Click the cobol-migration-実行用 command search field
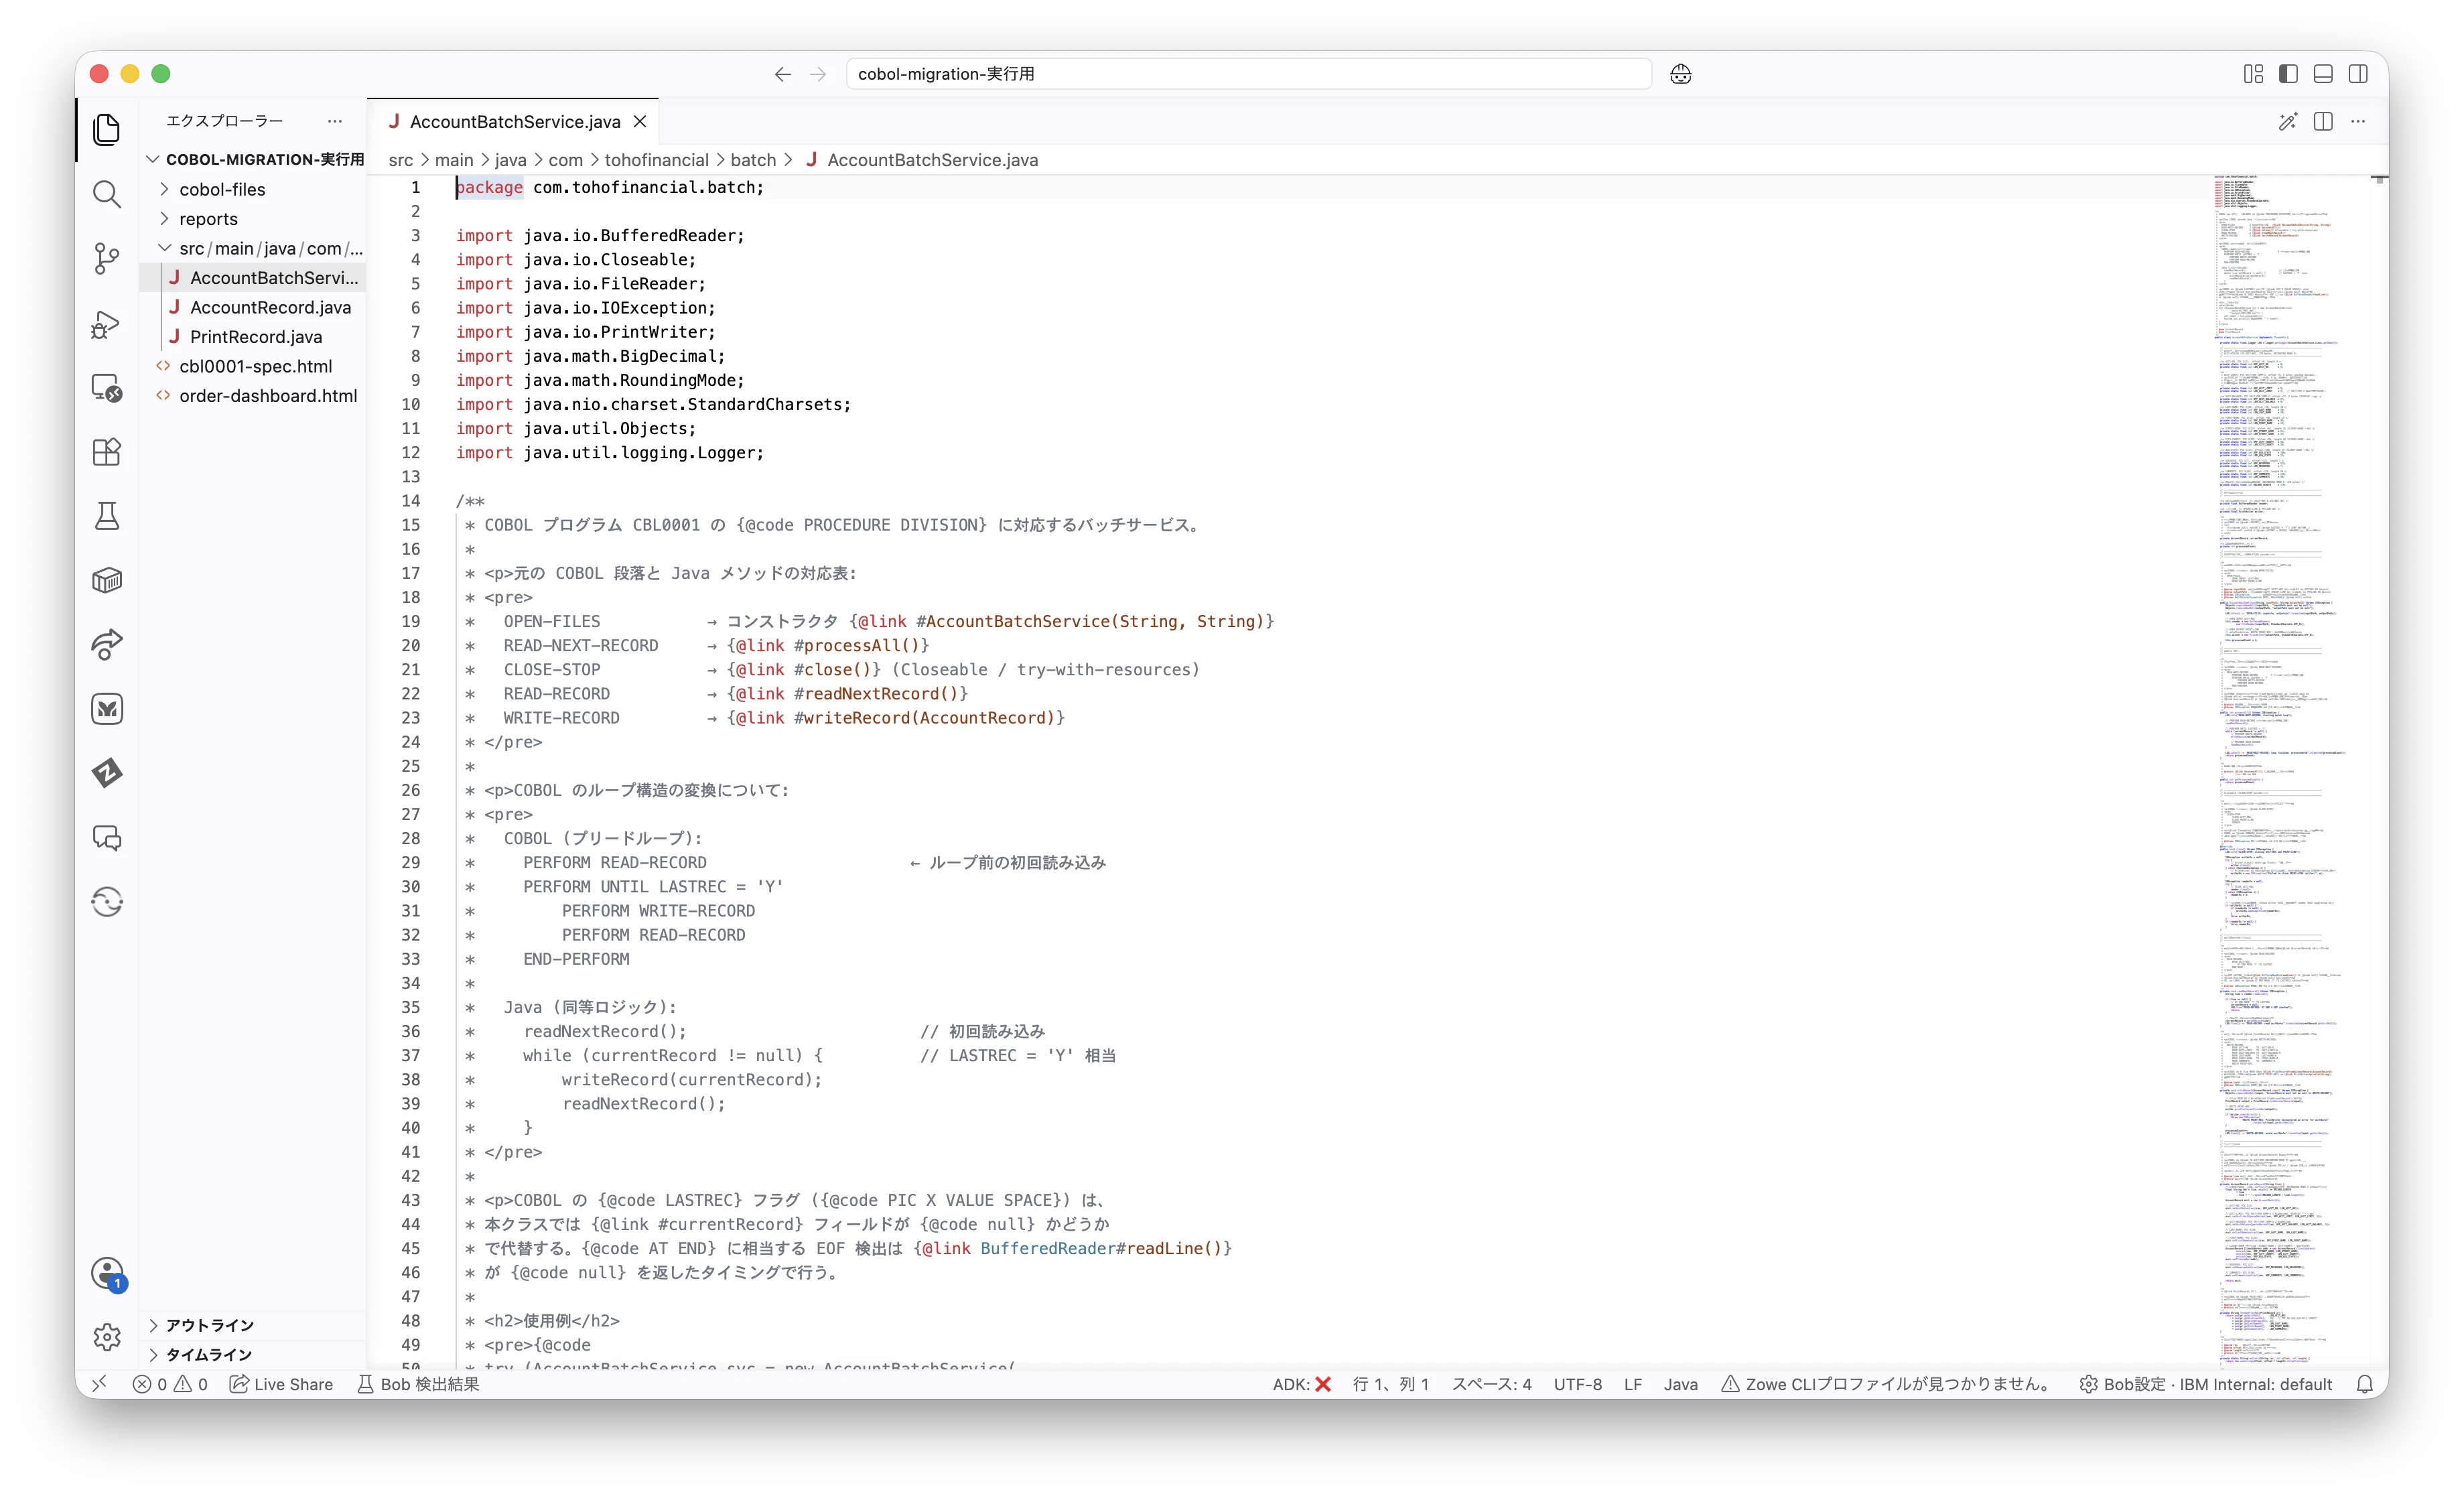This screenshot has width=2464, height=1498. click(1248, 74)
